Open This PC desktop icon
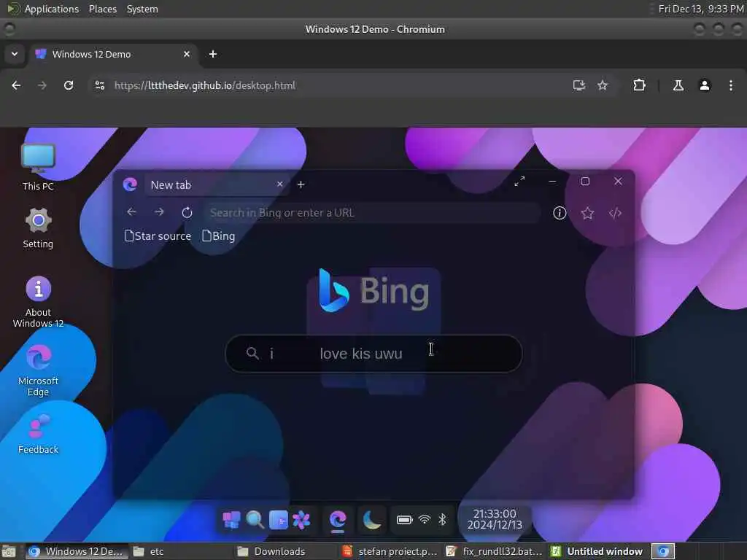Image resolution: width=747 pixels, height=560 pixels. click(x=38, y=167)
